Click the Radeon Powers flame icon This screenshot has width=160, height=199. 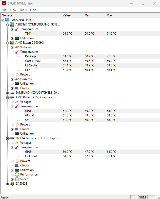click(x=17, y=125)
